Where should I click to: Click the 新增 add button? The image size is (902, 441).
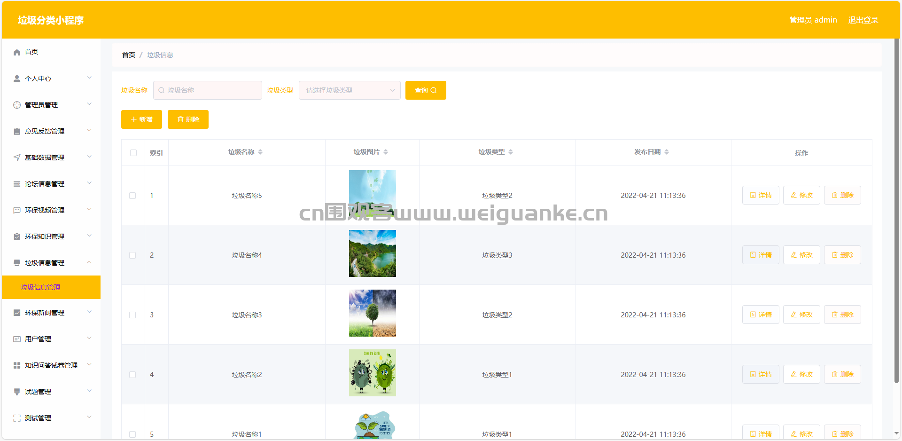click(141, 119)
